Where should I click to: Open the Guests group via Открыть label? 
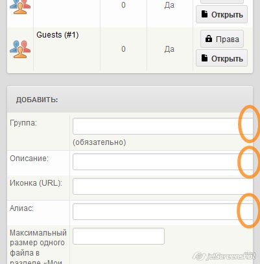227,58
